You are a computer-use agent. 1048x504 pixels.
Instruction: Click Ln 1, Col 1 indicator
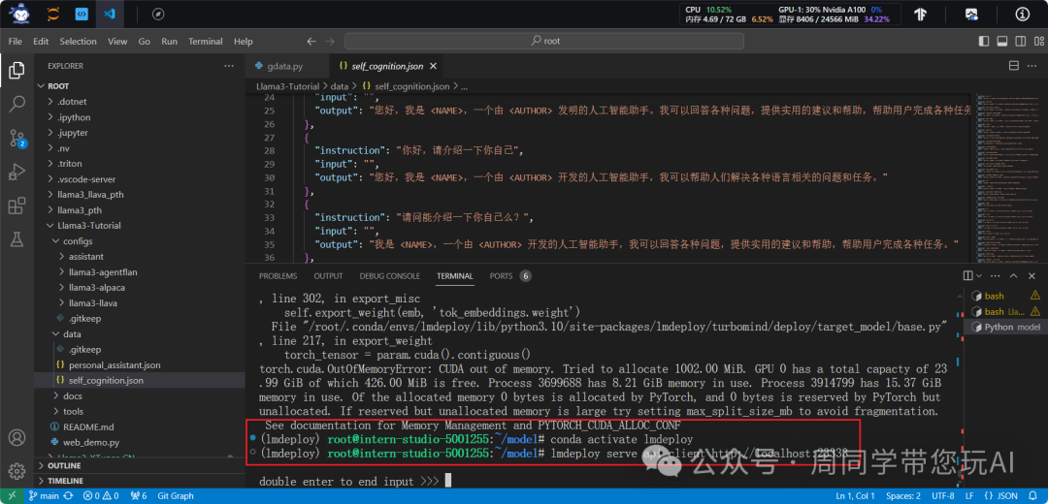click(x=856, y=496)
